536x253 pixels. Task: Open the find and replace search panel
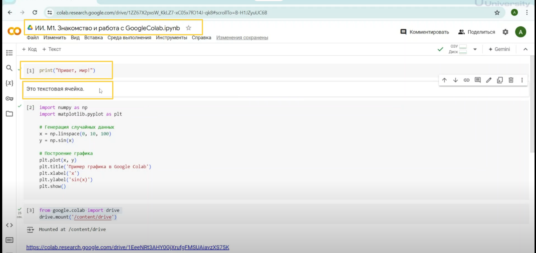point(9,68)
